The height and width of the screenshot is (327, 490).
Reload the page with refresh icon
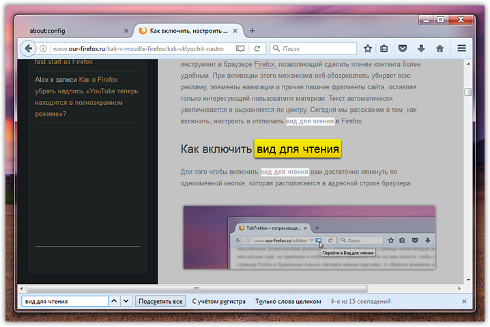[x=257, y=48]
